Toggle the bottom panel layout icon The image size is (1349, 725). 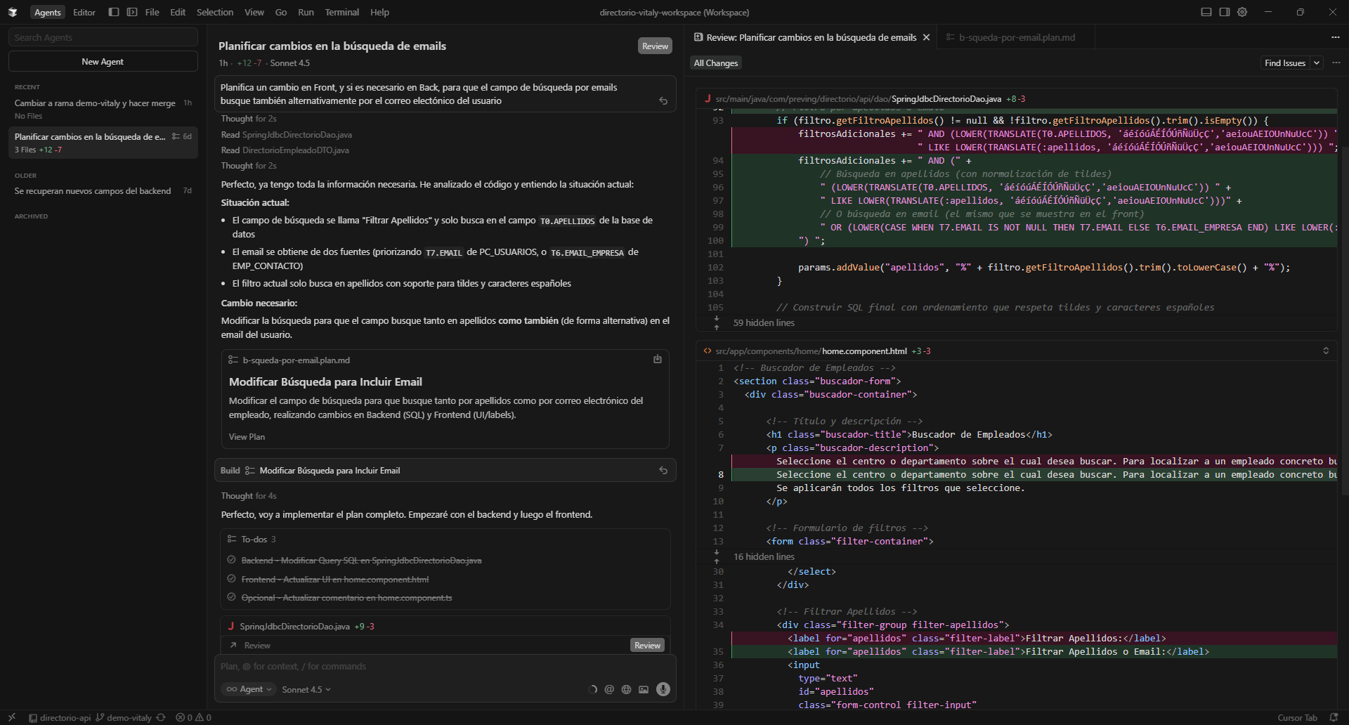[1206, 12]
